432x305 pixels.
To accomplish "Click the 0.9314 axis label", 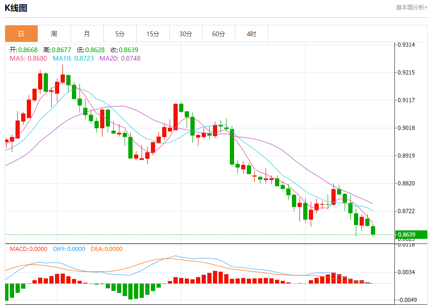I will click(x=406, y=45).
